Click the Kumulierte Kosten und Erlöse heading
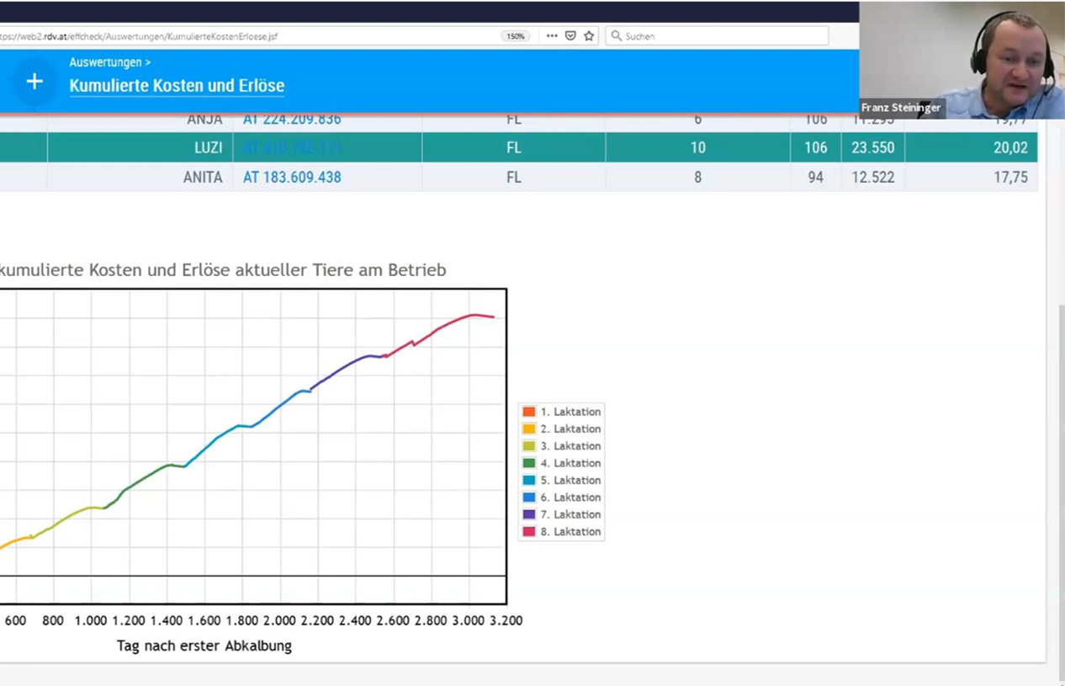Image resolution: width=1065 pixels, height=686 pixels. click(x=177, y=86)
